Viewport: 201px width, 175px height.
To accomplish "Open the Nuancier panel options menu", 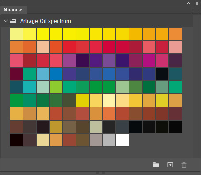I will pyautogui.click(x=196, y=10).
